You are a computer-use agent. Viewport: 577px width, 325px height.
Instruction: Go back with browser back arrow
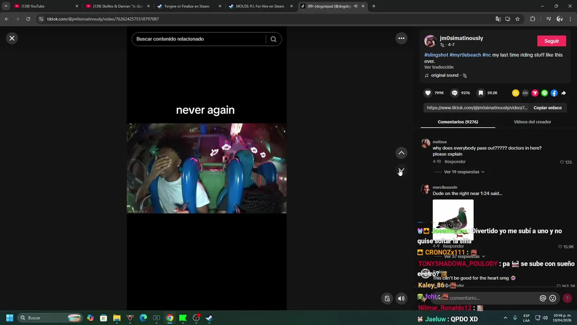tap(6, 19)
